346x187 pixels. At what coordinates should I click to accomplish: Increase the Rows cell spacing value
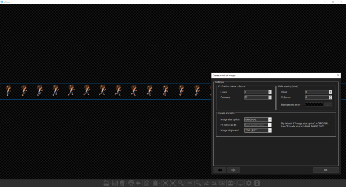[331, 91]
